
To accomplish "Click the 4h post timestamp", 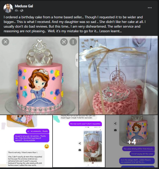I will [x=16, y=11].
